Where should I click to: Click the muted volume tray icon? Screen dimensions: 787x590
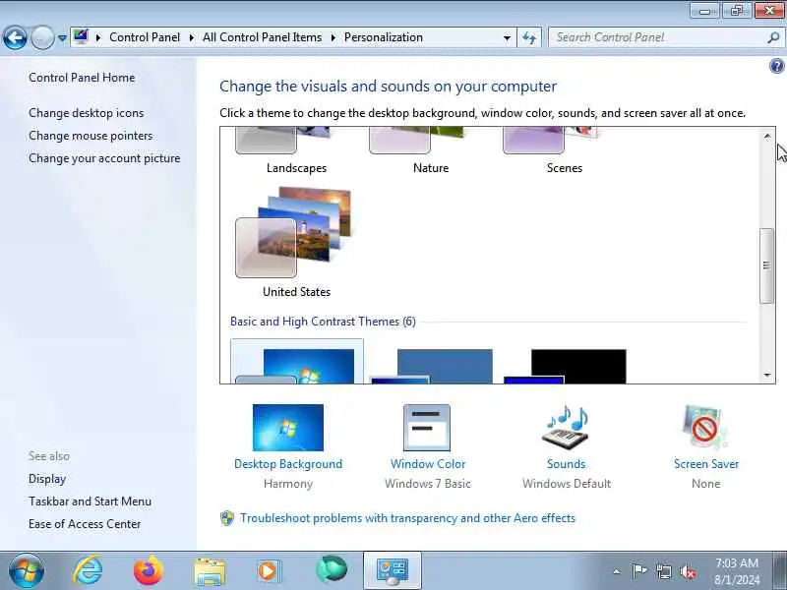click(x=688, y=571)
